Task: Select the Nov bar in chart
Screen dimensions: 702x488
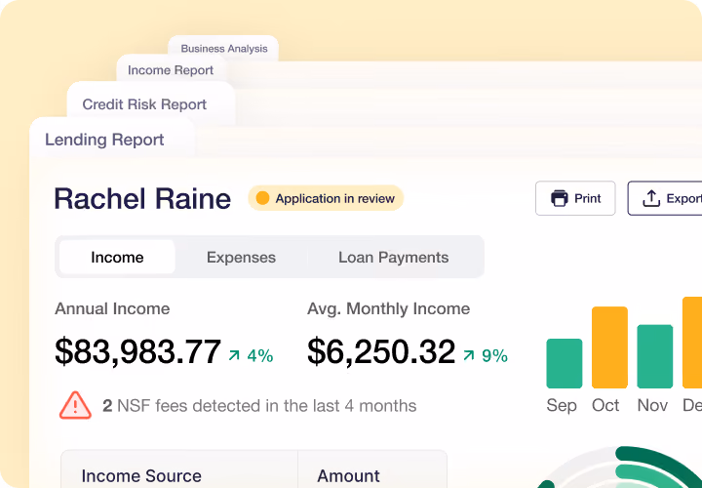Action: [x=654, y=356]
